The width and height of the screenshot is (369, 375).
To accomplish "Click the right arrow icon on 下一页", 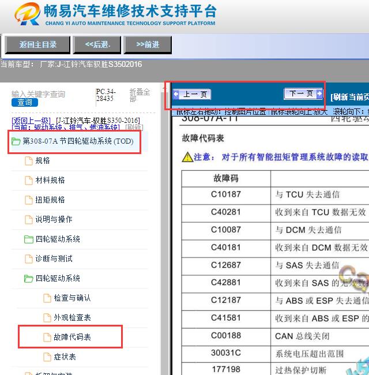I will click(319, 93).
